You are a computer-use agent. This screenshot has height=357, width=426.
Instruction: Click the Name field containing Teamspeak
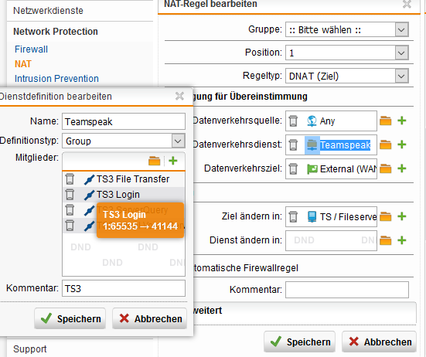(x=124, y=121)
